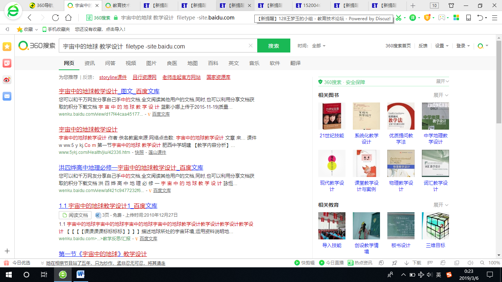This screenshot has height=282, width=502.
Task: Click the browser address bar
Action: (x=178, y=18)
